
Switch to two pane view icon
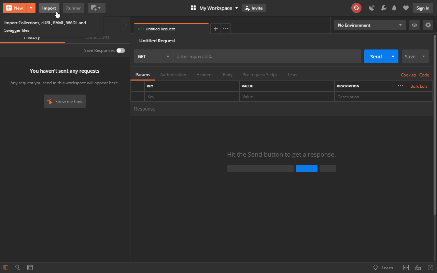(x=406, y=268)
